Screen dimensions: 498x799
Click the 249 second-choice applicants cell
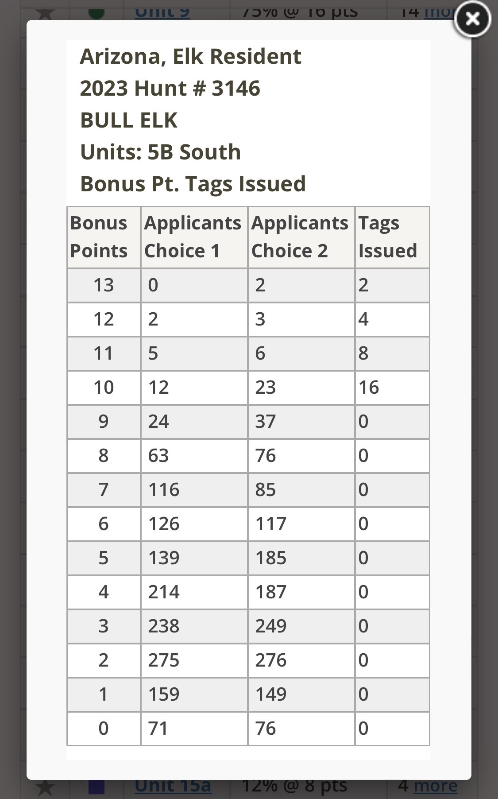pyautogui.click(x=301, y=626)
